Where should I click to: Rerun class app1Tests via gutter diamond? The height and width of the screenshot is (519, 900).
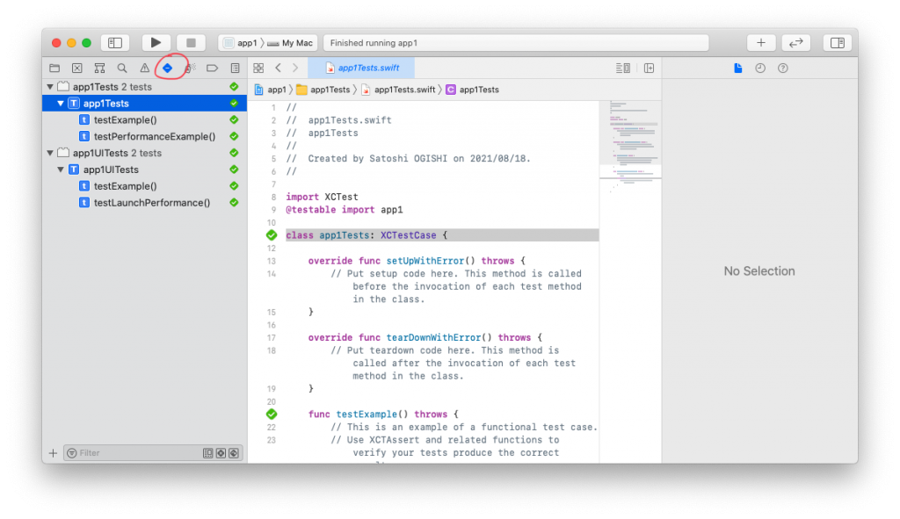tap(272, 235)
